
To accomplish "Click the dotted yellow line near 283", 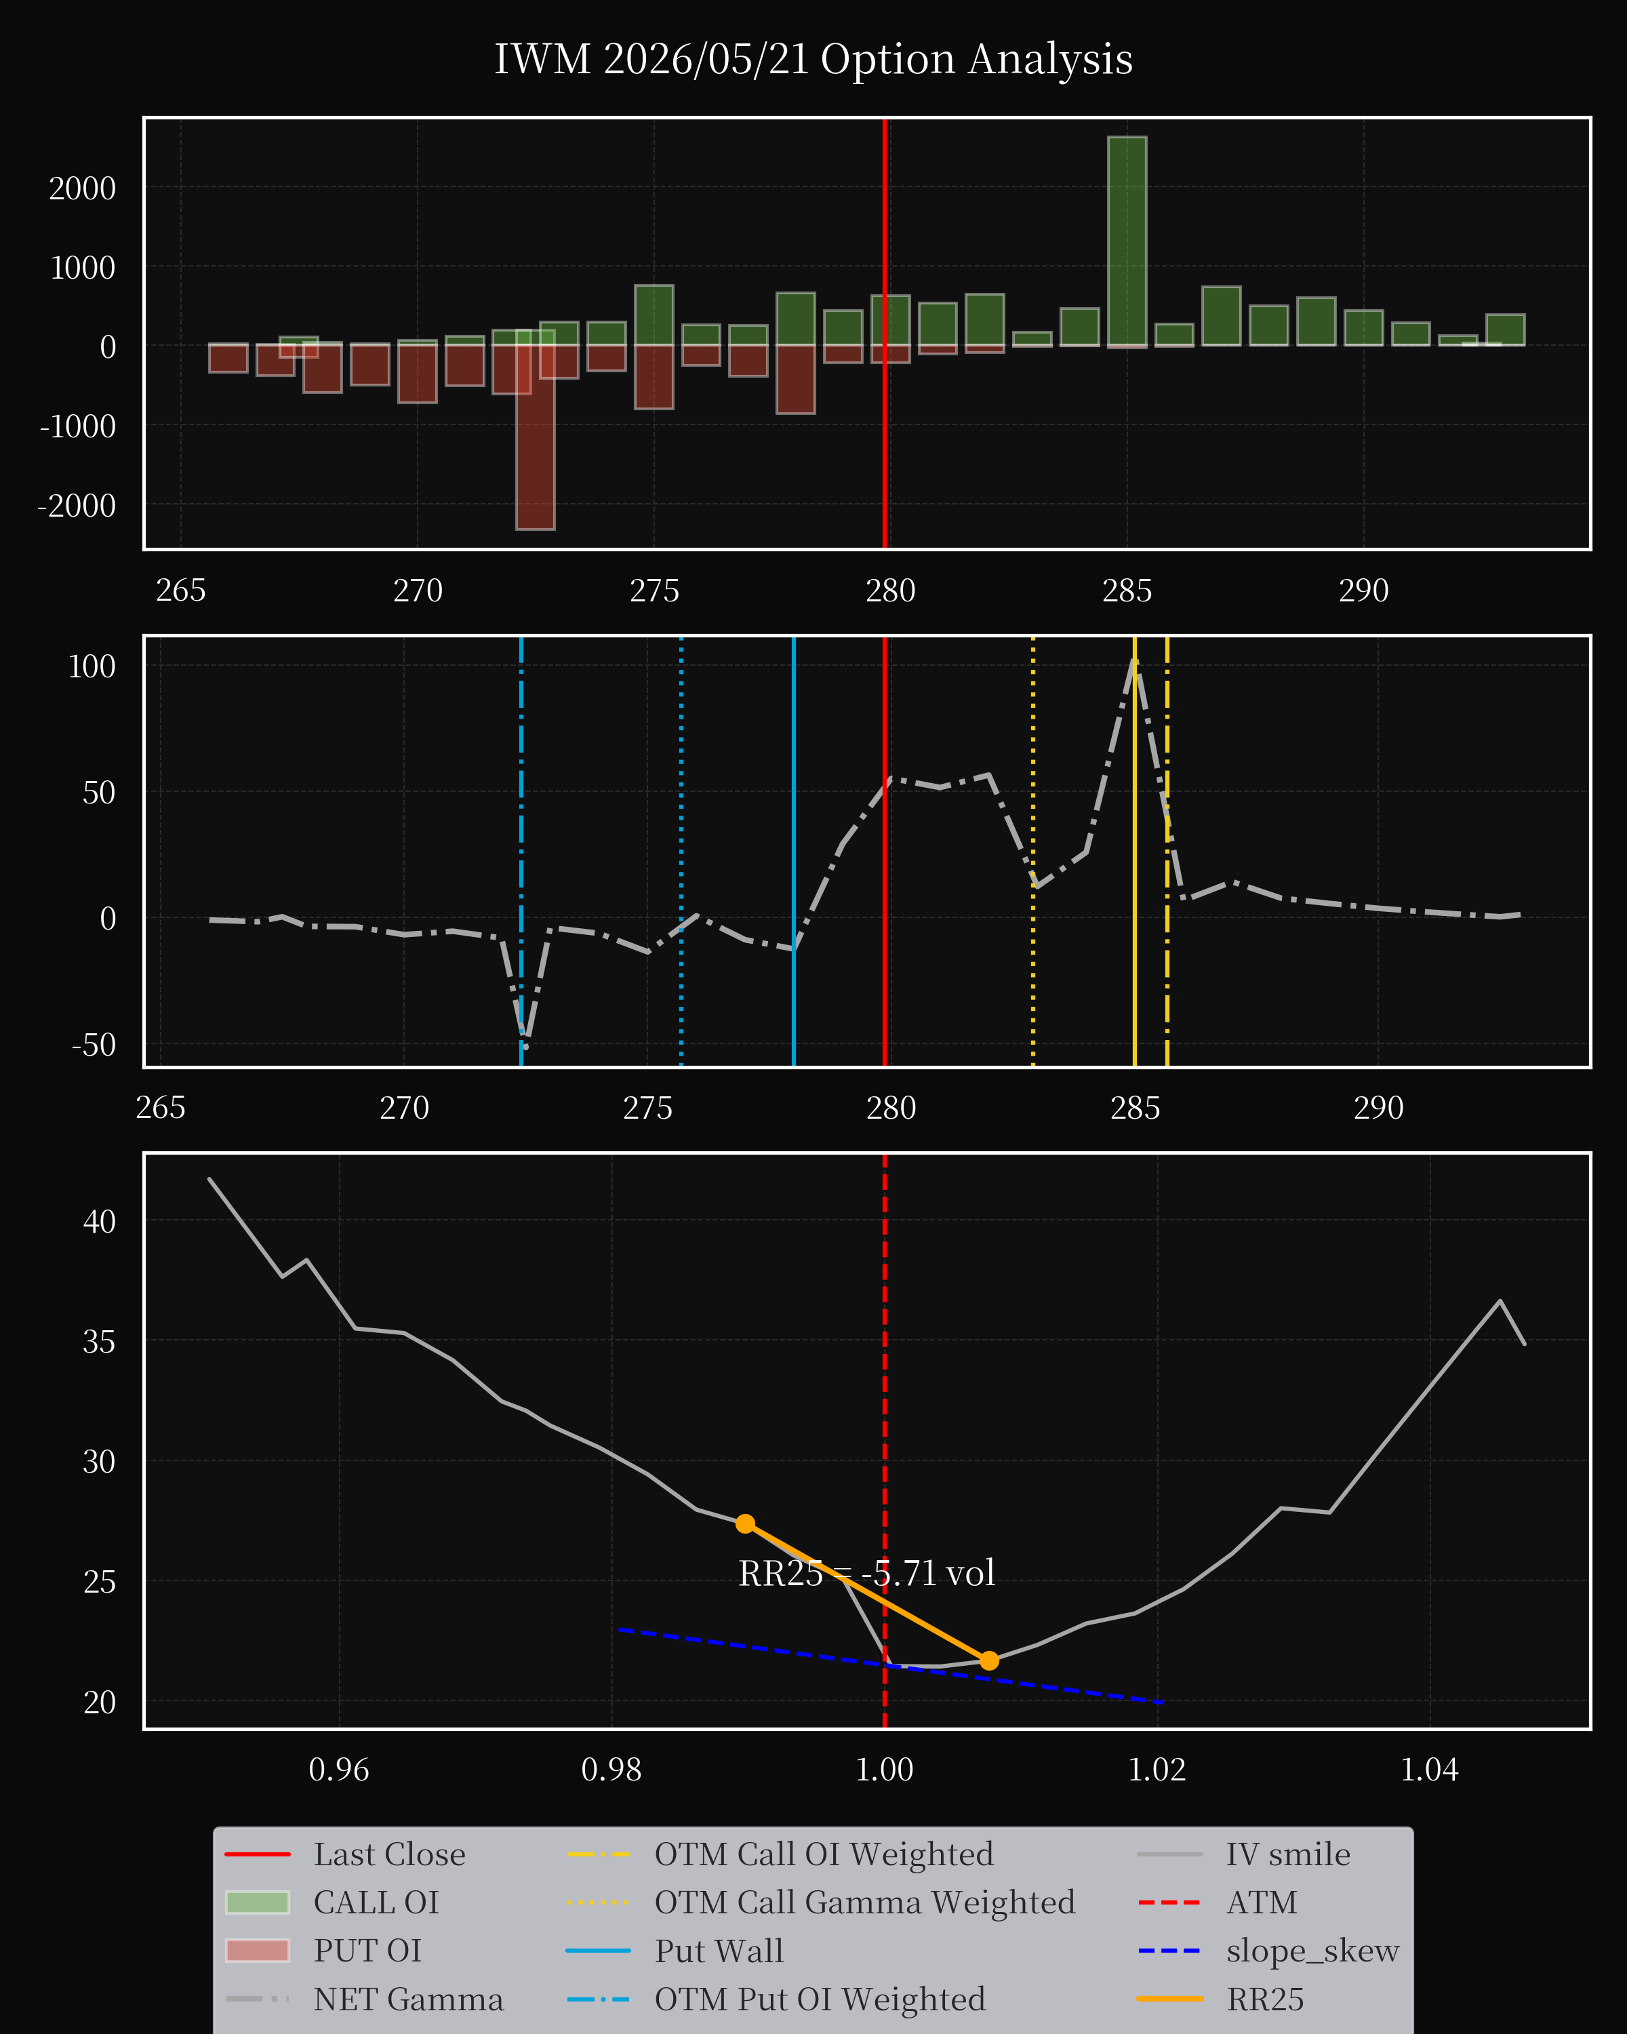I will pos(1032,851).
